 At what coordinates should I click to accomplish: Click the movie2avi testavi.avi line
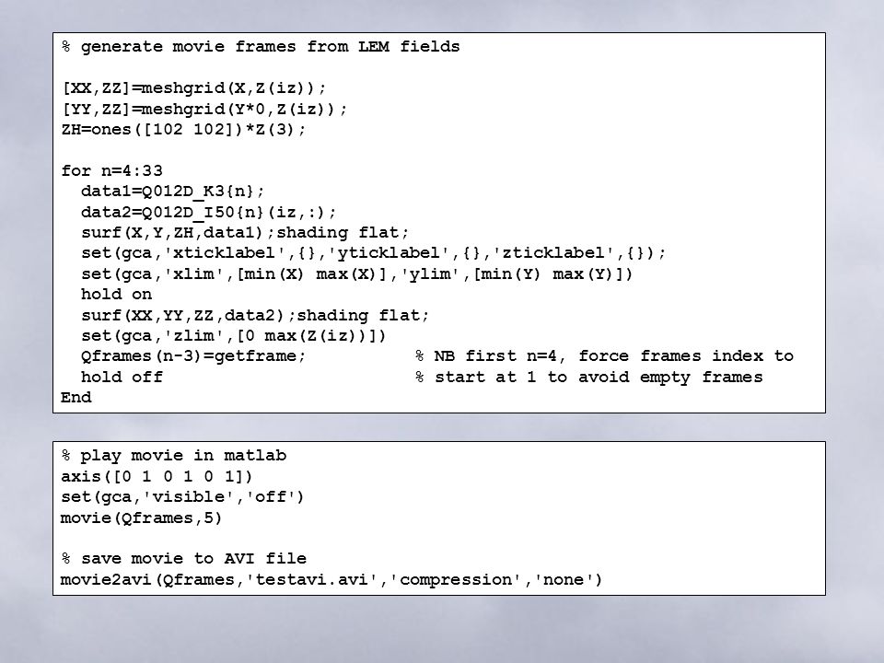(331, 580)
